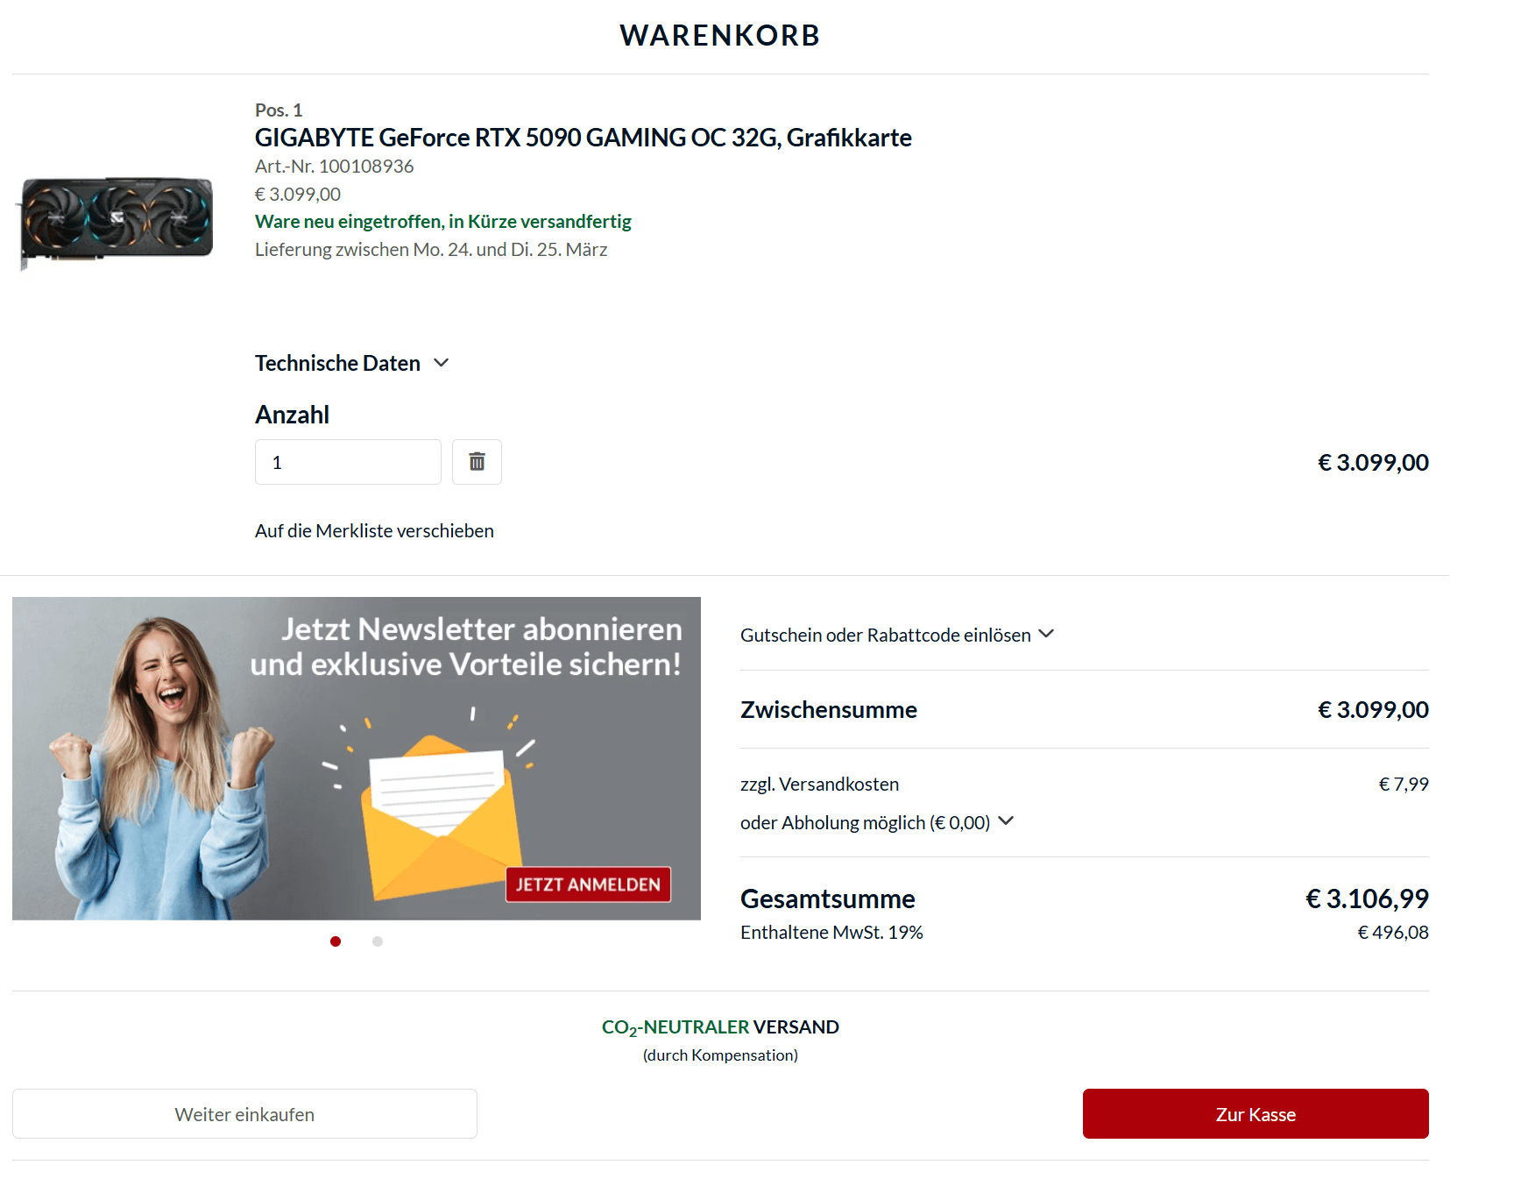Click the Technische Daten label
Image resolution: width=1528 pixels, height=1179 pixels.
(337, 363)
